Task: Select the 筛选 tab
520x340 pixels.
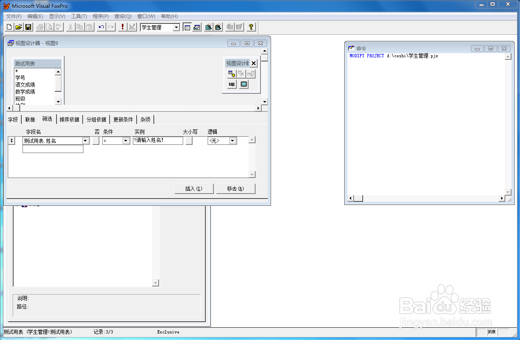Action: (47, 119)
